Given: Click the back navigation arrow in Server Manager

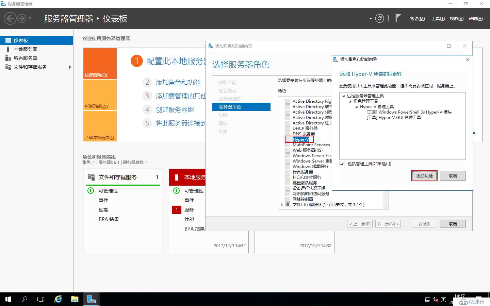Looking at the screenshot, I should coord(10,18).
